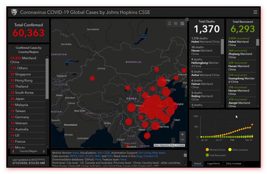Toggle Mainland China series in chart legend
This screenshot has width=267, height=174.
215,150
